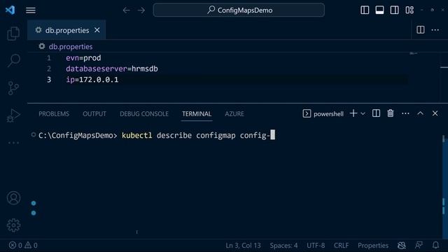Click line 1 text evn=prod
This screenshot has height=252, width=448.
tap(83, 58)
